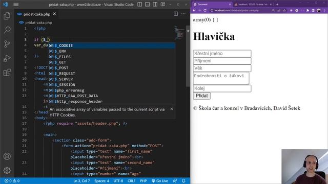
Task: Click the Věk input field
Action: click(x=222, y=68)
